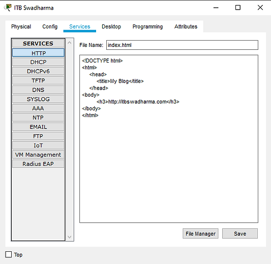Open VM Management service
271x264 pixels.
tap(38, 155)
